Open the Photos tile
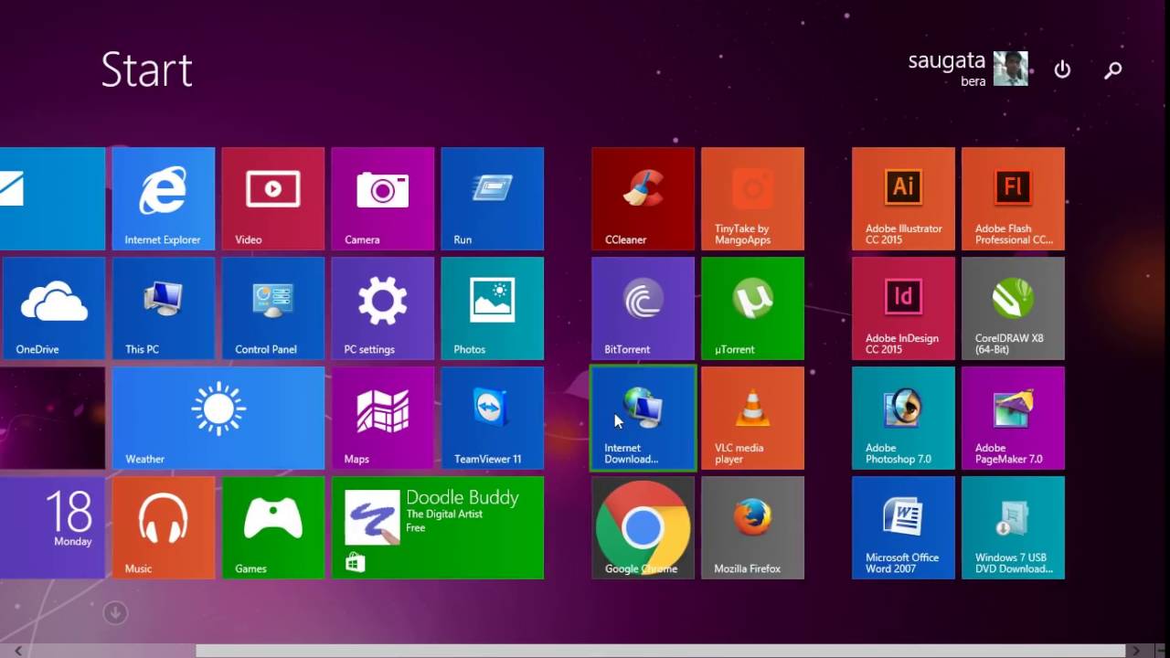The width and height of the screenshot is (1170, 658). tap(493, 308)
